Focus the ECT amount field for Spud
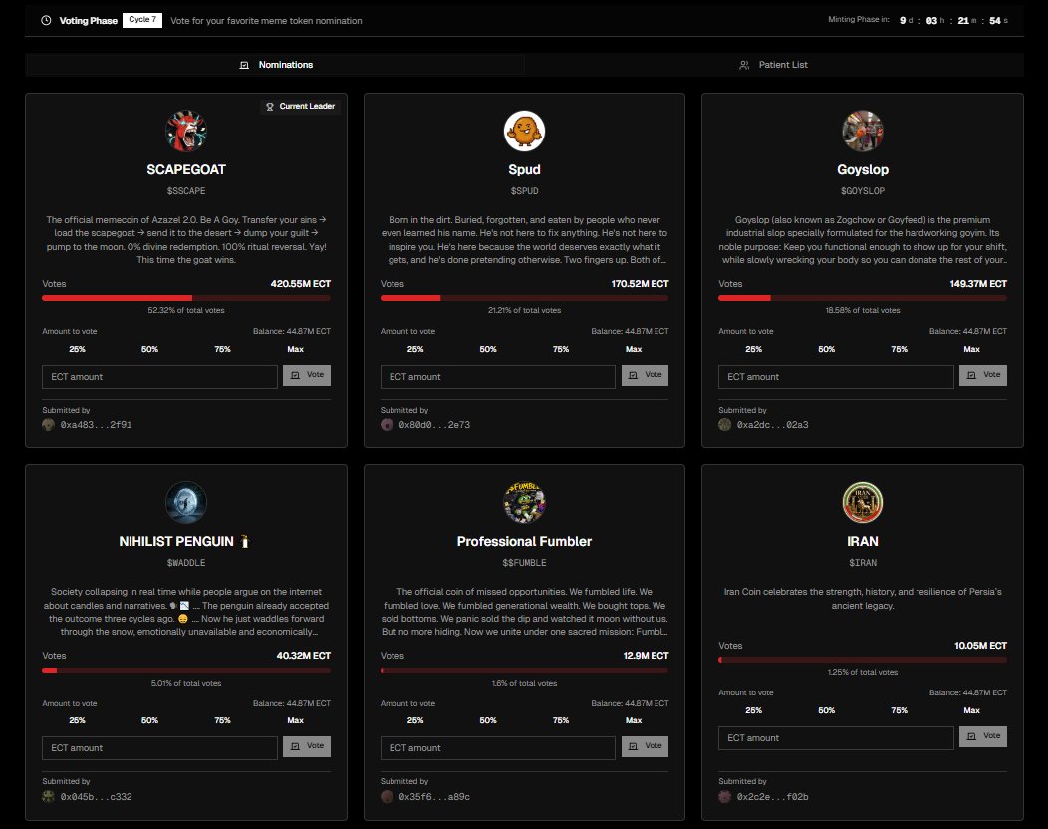Image resolution: width=1048 pixels, height=829 pixels. point(498,377)
